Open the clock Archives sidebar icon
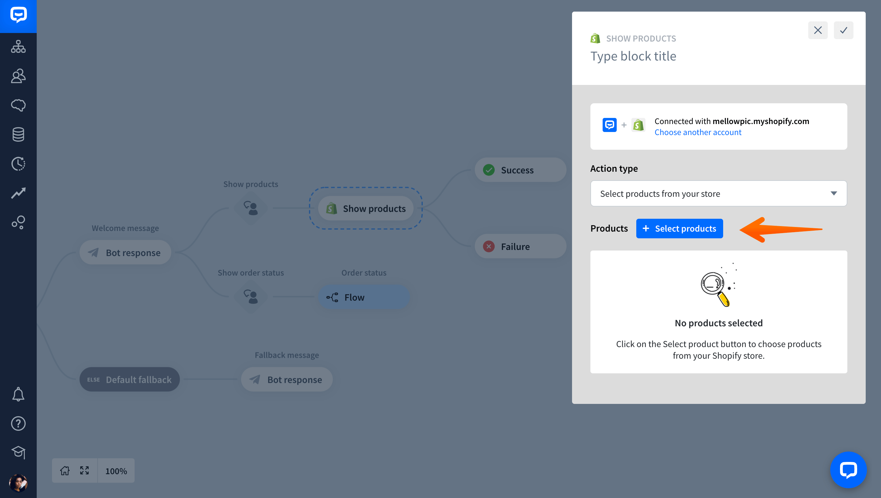The width and height of the screenshot is (881, 498). coord(18,164)
